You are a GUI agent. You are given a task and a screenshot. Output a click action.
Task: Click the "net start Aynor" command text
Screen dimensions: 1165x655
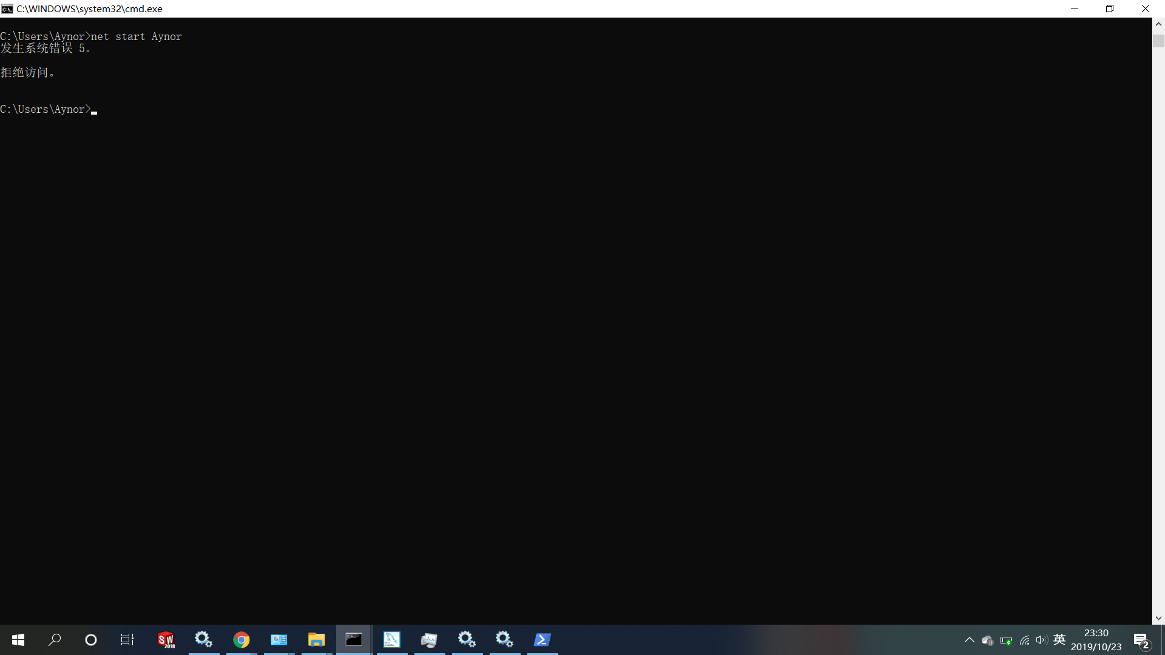(x=137, y=36)
